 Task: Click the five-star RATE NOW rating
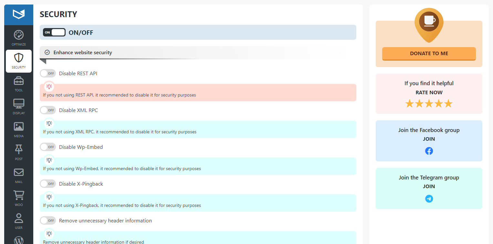[x=429, y=104]
